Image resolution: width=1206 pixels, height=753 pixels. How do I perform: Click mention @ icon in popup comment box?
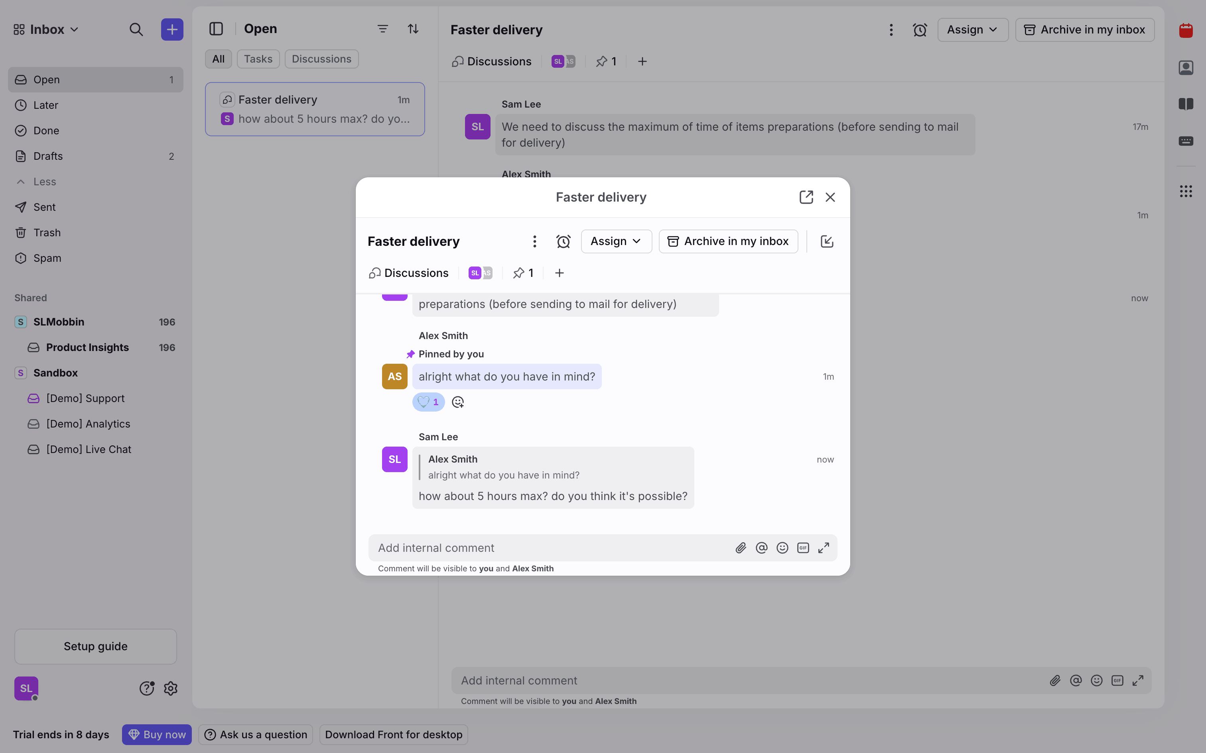[x=761, y=548]
